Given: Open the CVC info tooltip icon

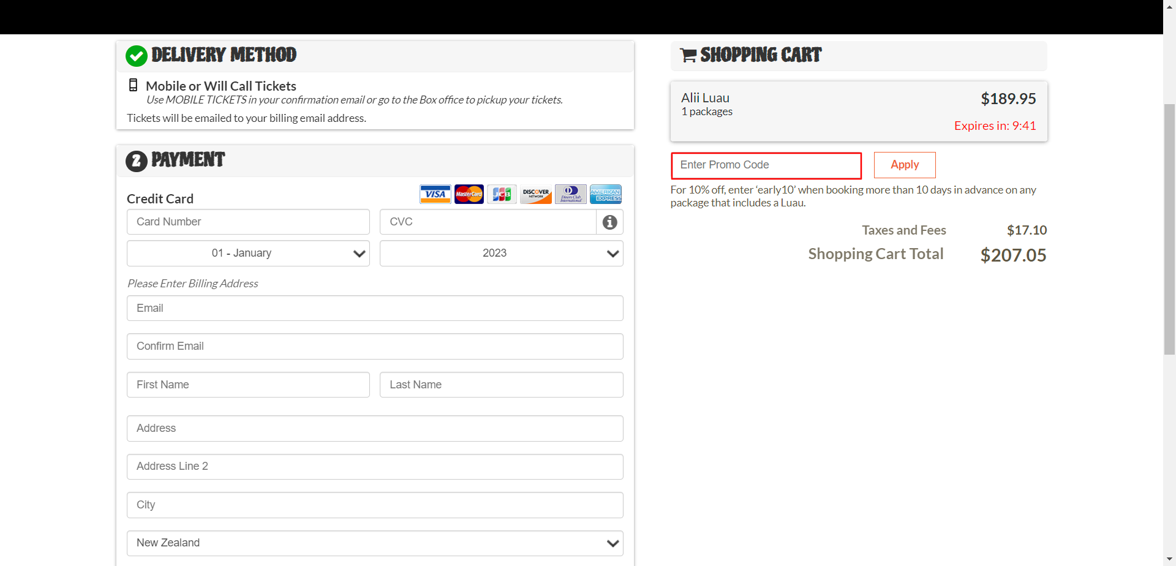Looking at the screenshot, I should [609, 222].
